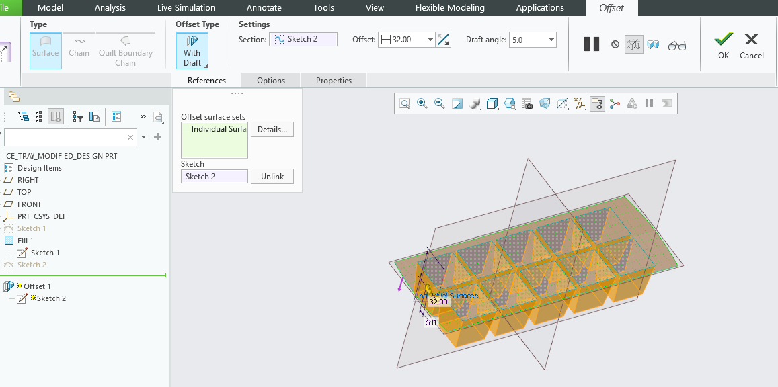Toggle perspective view icon
This screenshot has height=387, width=778.
[545, 103]
